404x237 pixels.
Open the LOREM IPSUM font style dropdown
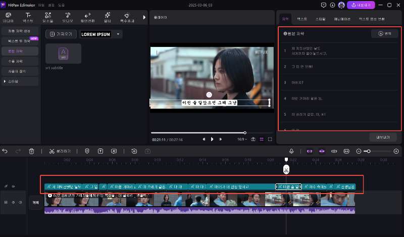pyautogui.click(x=119, y=34)
